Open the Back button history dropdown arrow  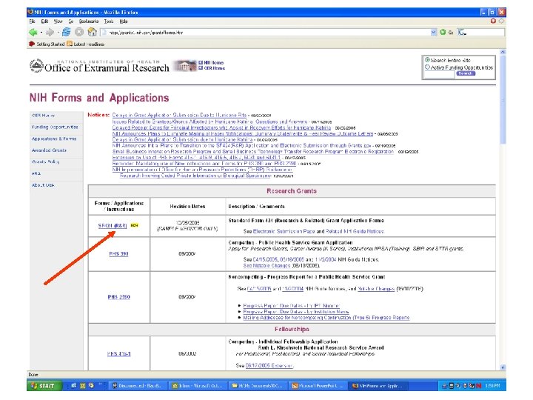41,33
